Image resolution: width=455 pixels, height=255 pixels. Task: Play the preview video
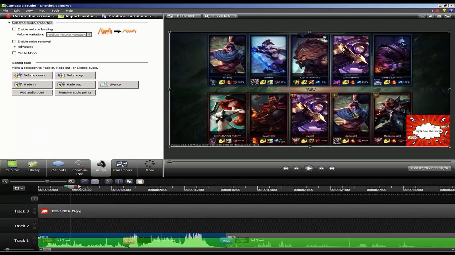coord(309,168)
